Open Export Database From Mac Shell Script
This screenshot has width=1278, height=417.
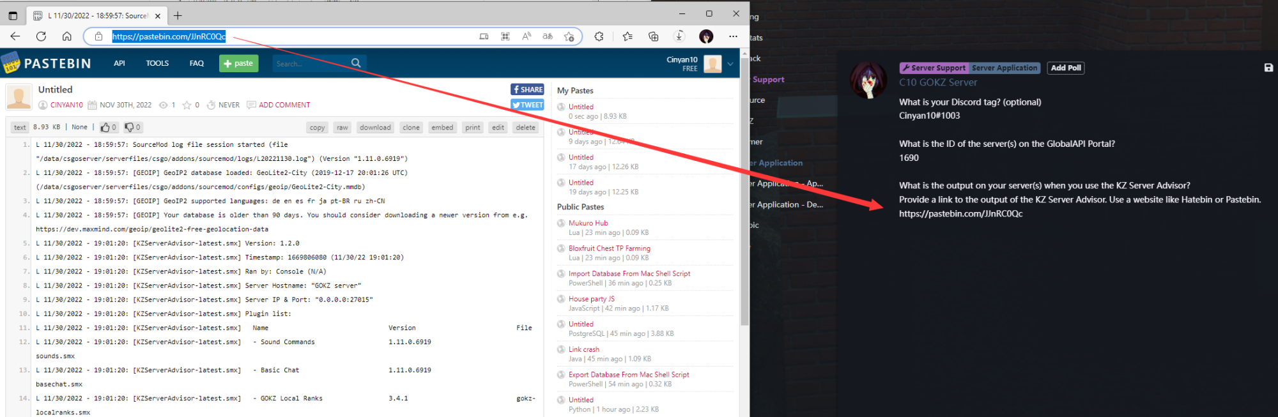(629, 375)
